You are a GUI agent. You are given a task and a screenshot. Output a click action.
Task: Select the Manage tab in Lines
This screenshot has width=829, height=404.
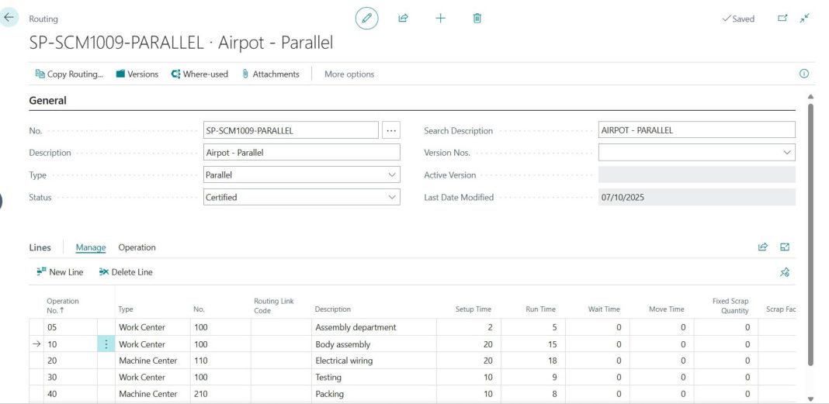(x=90, y=247)
